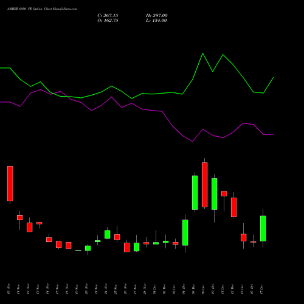Image resolution: width=304 pixels, height=304 pixels.
Task: Click the high value 'H: 297.00'
Action: click(x=157, y=16)
